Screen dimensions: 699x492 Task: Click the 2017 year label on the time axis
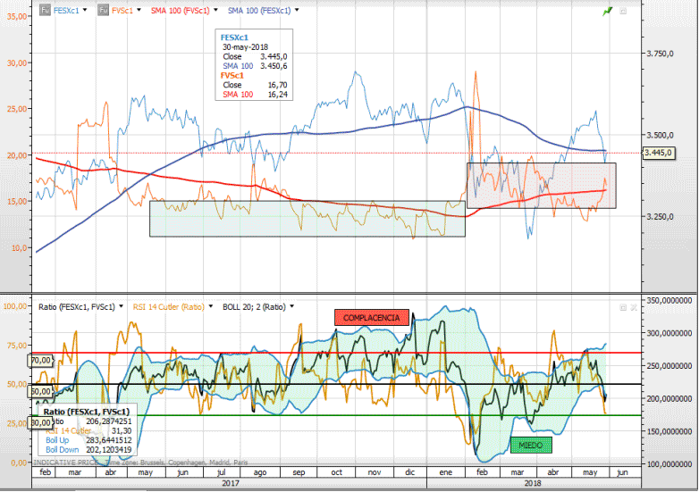tap(230, 483)
